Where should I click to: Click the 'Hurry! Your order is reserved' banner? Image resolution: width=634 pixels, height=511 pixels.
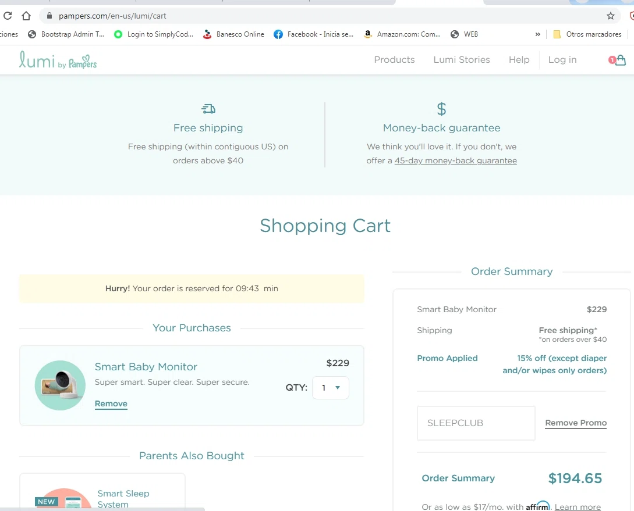(x=192, y=288)
